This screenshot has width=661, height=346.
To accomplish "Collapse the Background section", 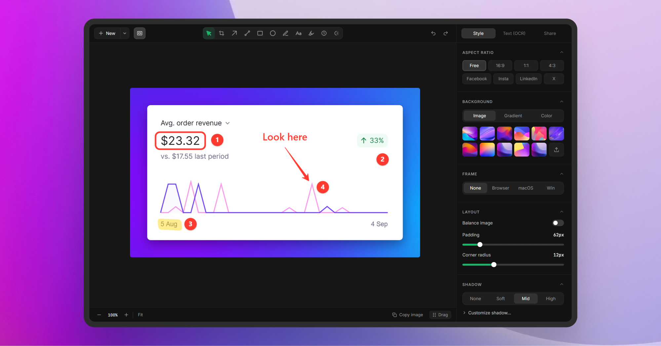I will click(562, 102).
